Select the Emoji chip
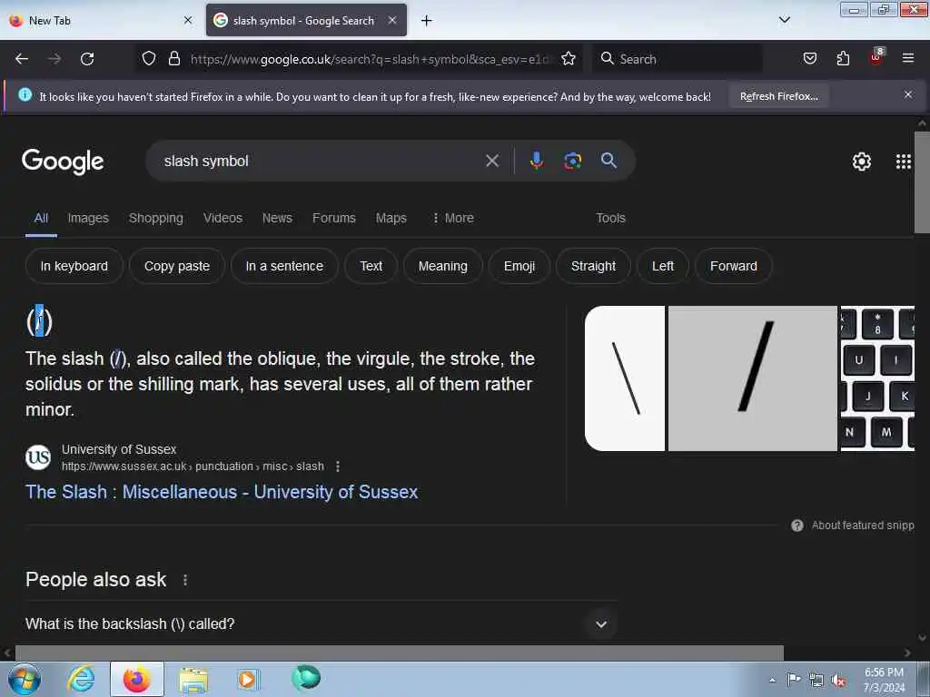This screenshot has width=930, height=697. pyautogui.click(x=519, y=266)
